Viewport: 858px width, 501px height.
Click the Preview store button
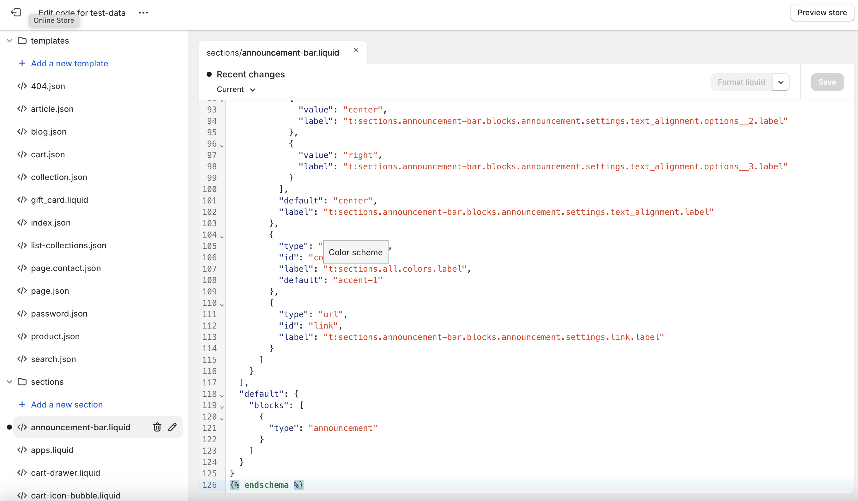[x=822, y=13]
